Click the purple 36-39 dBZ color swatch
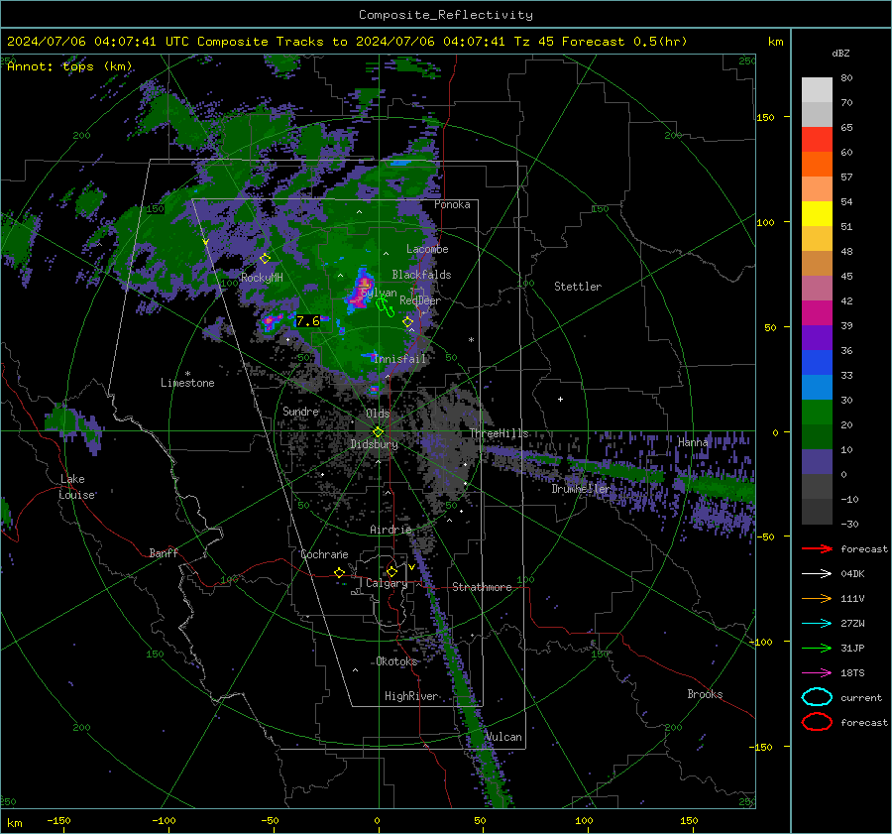Viewport: 892px width, 834px height. pyautogui.click(x=817, y=337)
